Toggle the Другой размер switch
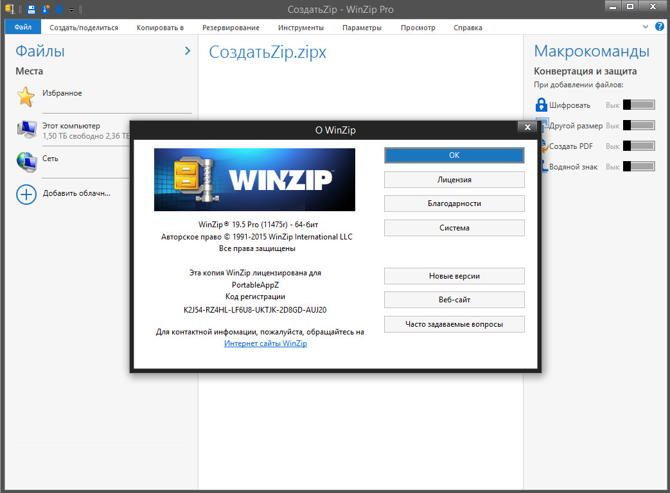The width and height of the screenshot is (670, 493). point(639,125)
